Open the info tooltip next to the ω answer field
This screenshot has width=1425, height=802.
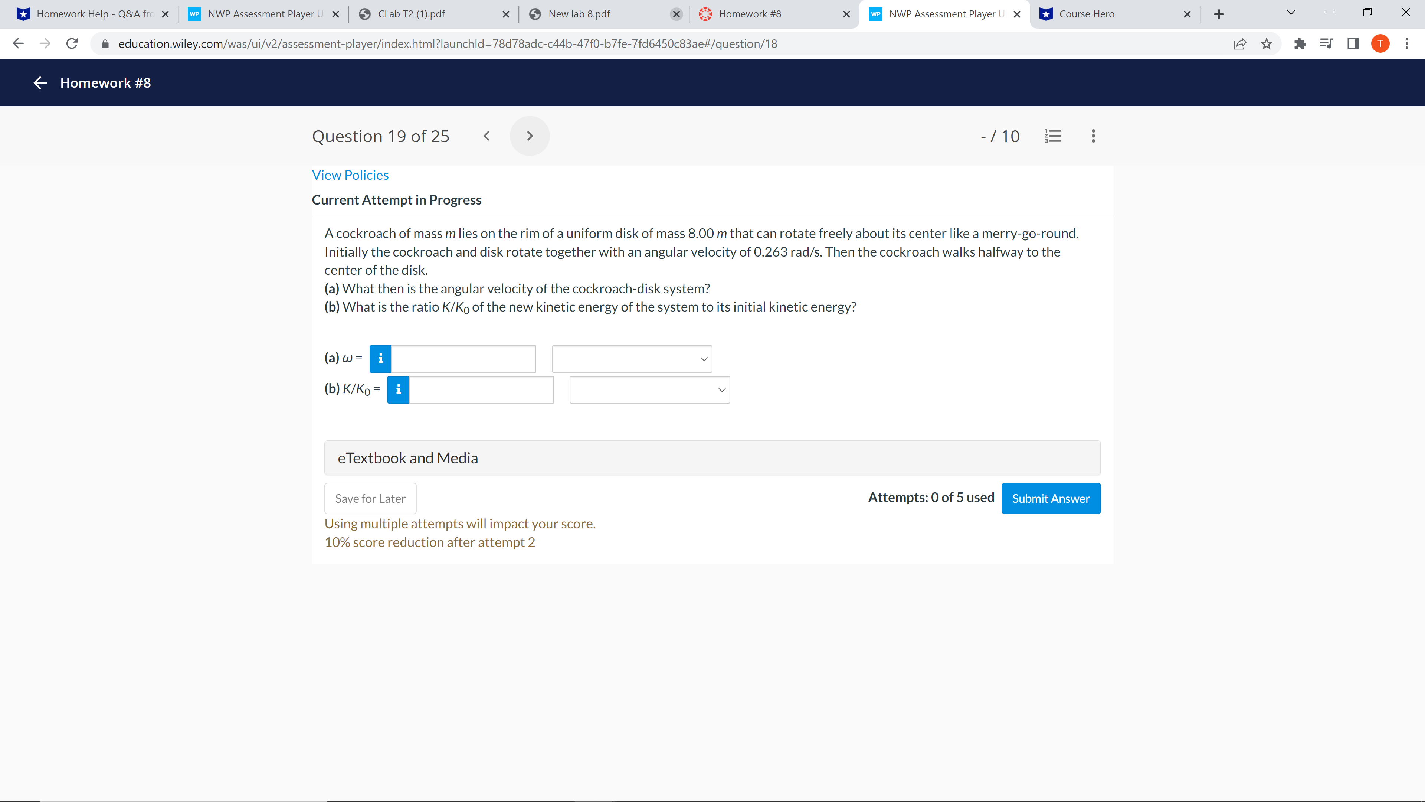[x=380, y=359]
